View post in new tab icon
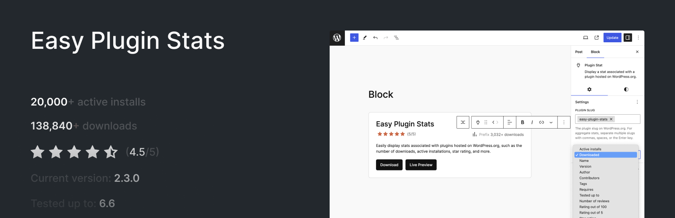675x218 pixels. pos(596,37)
